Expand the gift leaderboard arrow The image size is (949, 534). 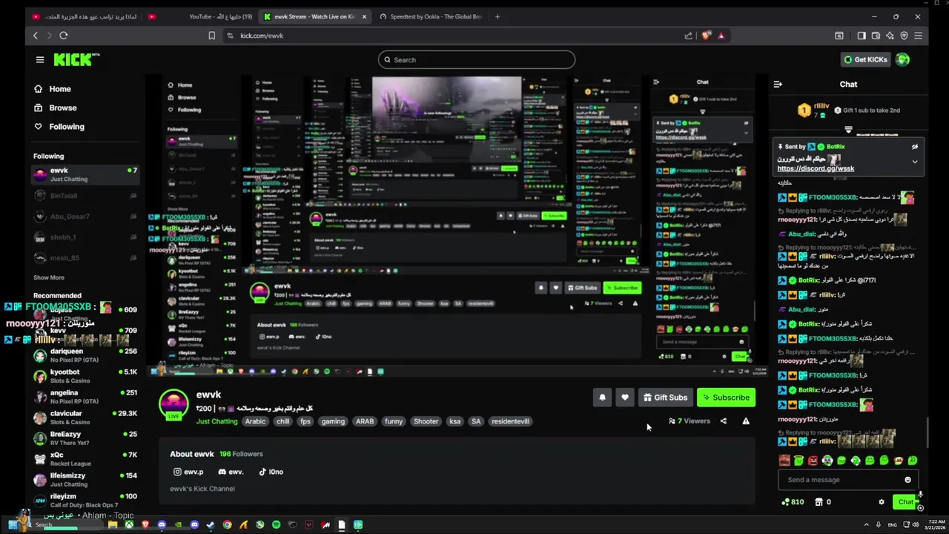(x=849, y=129)
